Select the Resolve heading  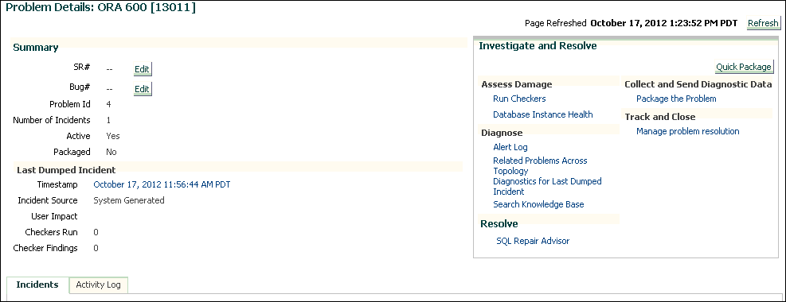[x=499, y=223]
